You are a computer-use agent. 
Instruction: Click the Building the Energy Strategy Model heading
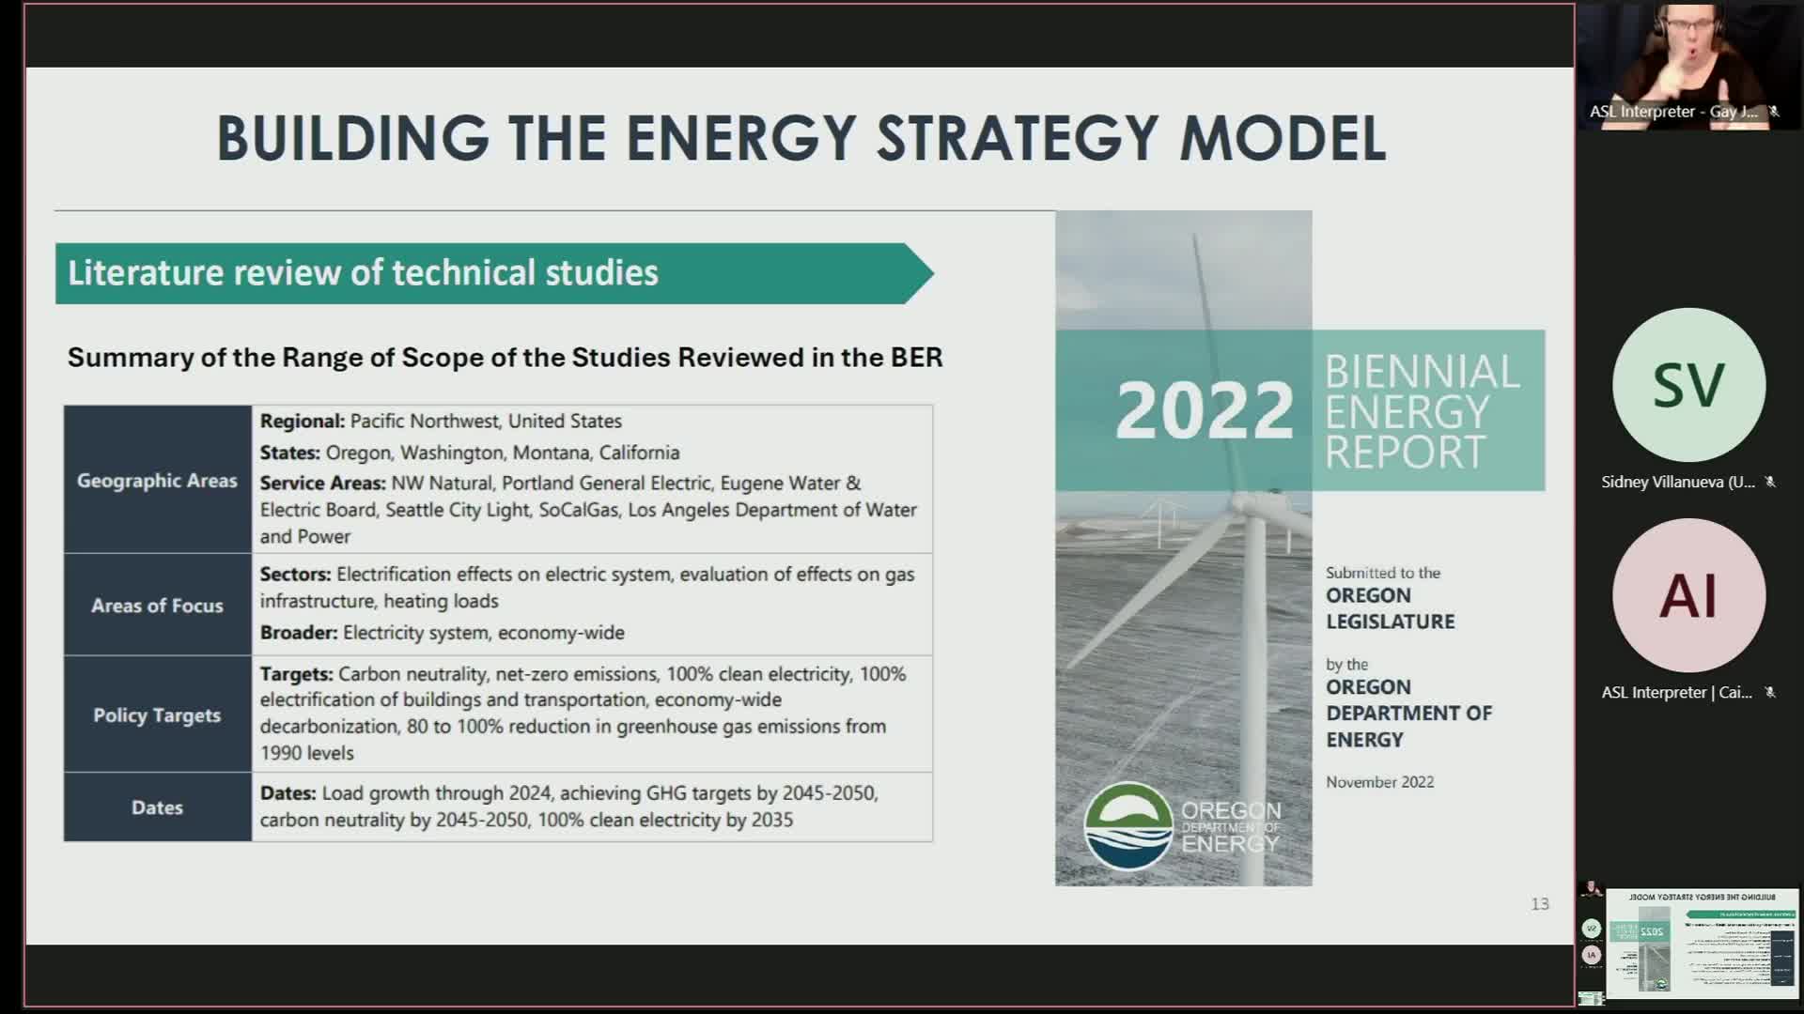[x=801, y=139]
